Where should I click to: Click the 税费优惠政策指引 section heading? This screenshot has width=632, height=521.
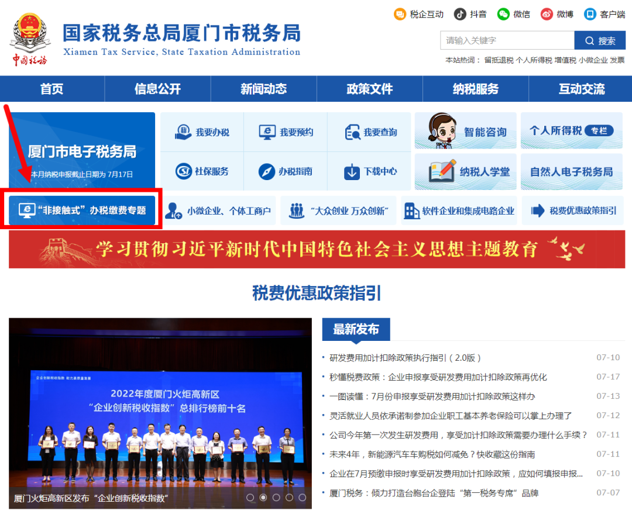(x=317, y=293)
